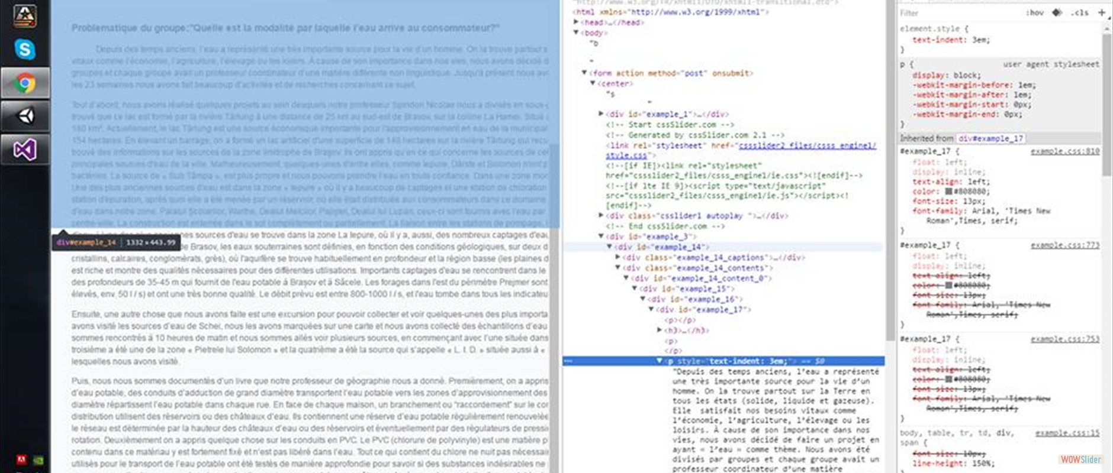Screen dimensions: 1113x473
Task: Expand the csslider1 autoplay div node
Action: pyautogui.click(x=601, y=215)
